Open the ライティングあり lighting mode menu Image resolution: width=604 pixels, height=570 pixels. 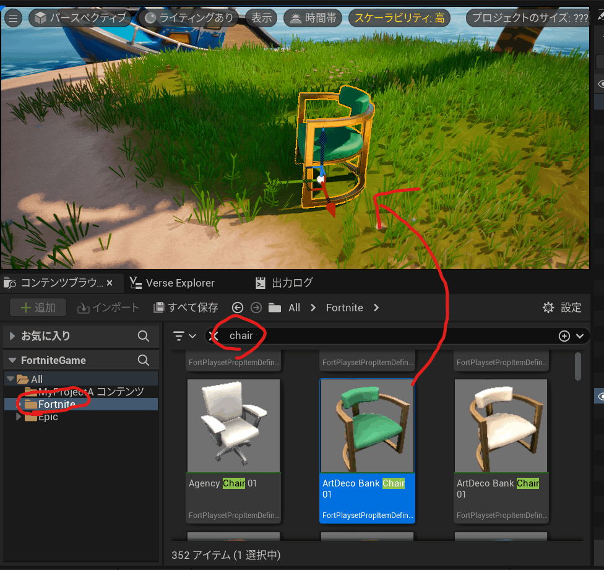pos(189,18)
